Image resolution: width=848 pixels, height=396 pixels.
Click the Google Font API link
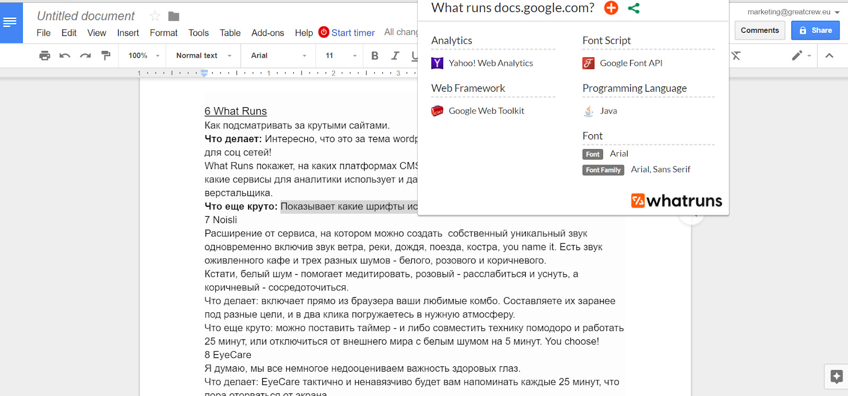(631, 63)
